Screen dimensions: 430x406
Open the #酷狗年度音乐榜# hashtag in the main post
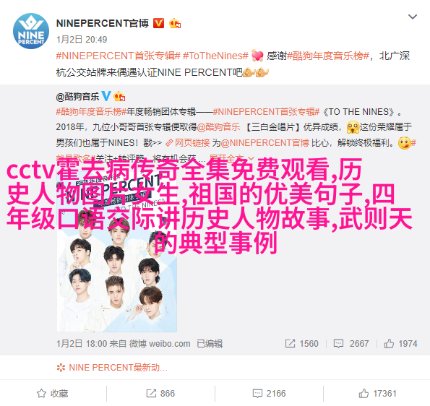coord(328,56)
